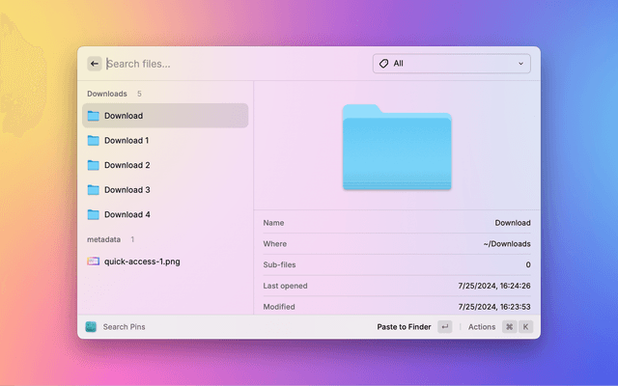Viewport: 618px width, 386px height.
Task: Select the Download 2 folder
Action: coord(164,165)
